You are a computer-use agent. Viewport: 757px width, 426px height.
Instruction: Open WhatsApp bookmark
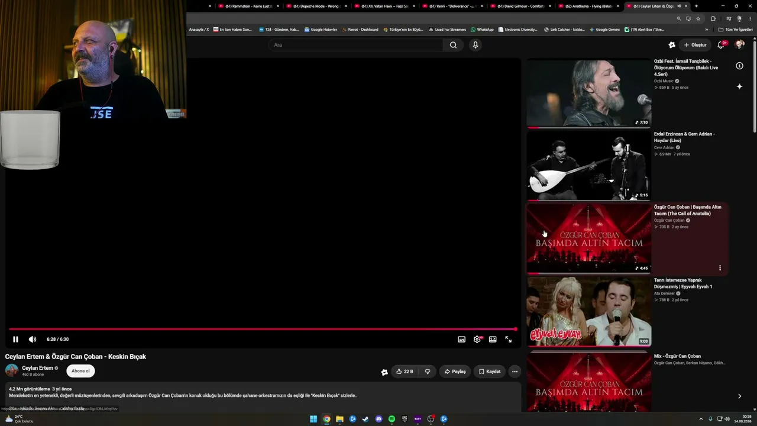[x=482, y=30]
